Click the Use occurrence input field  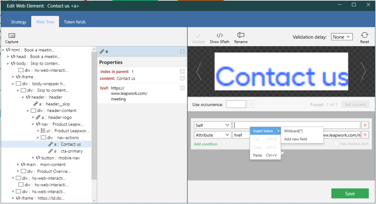pos(236,104)
